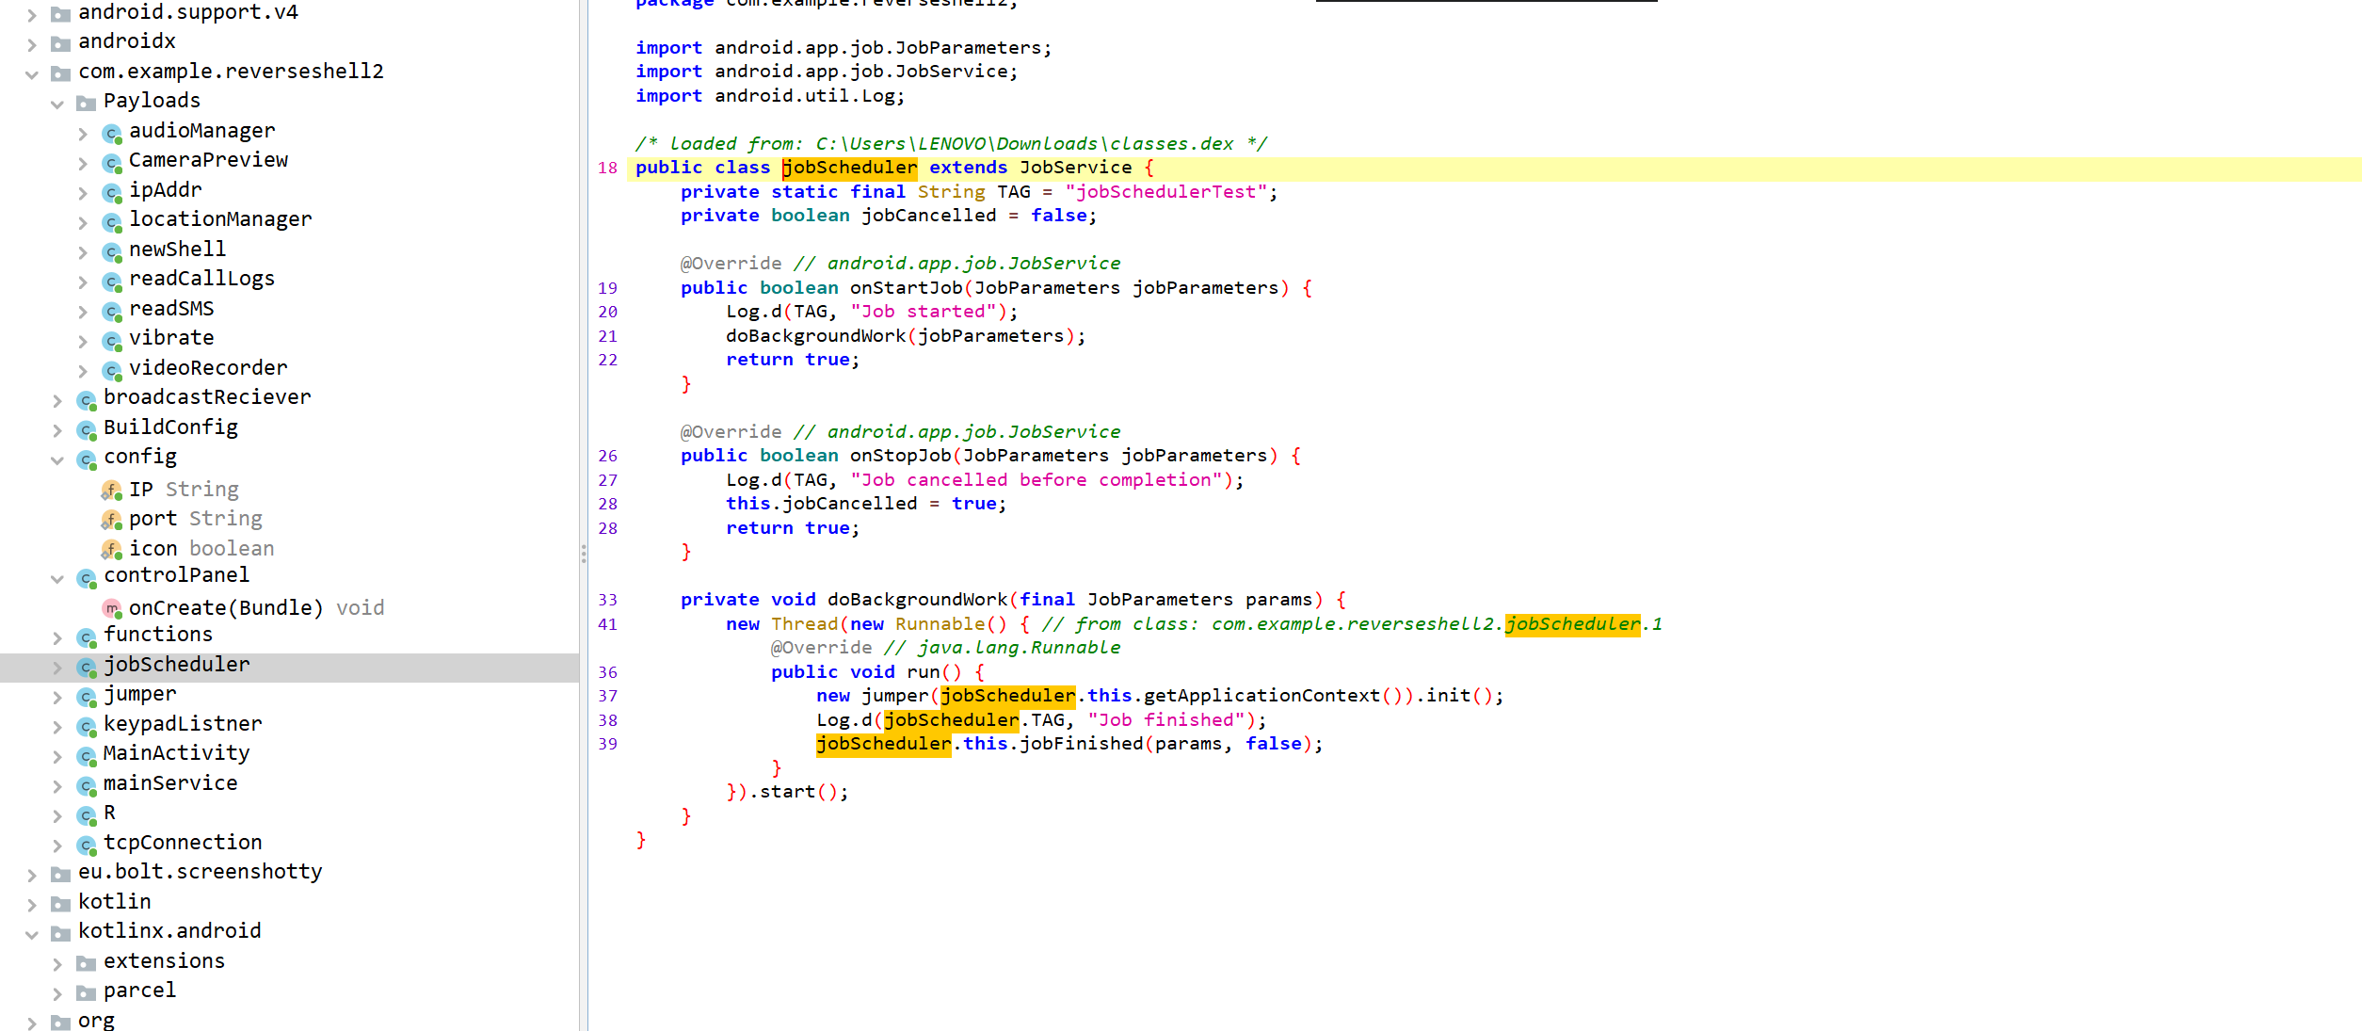The width and height of the screenshot is (2362, 1031).
Task: Expand the org package
Action: [32, 1023]
